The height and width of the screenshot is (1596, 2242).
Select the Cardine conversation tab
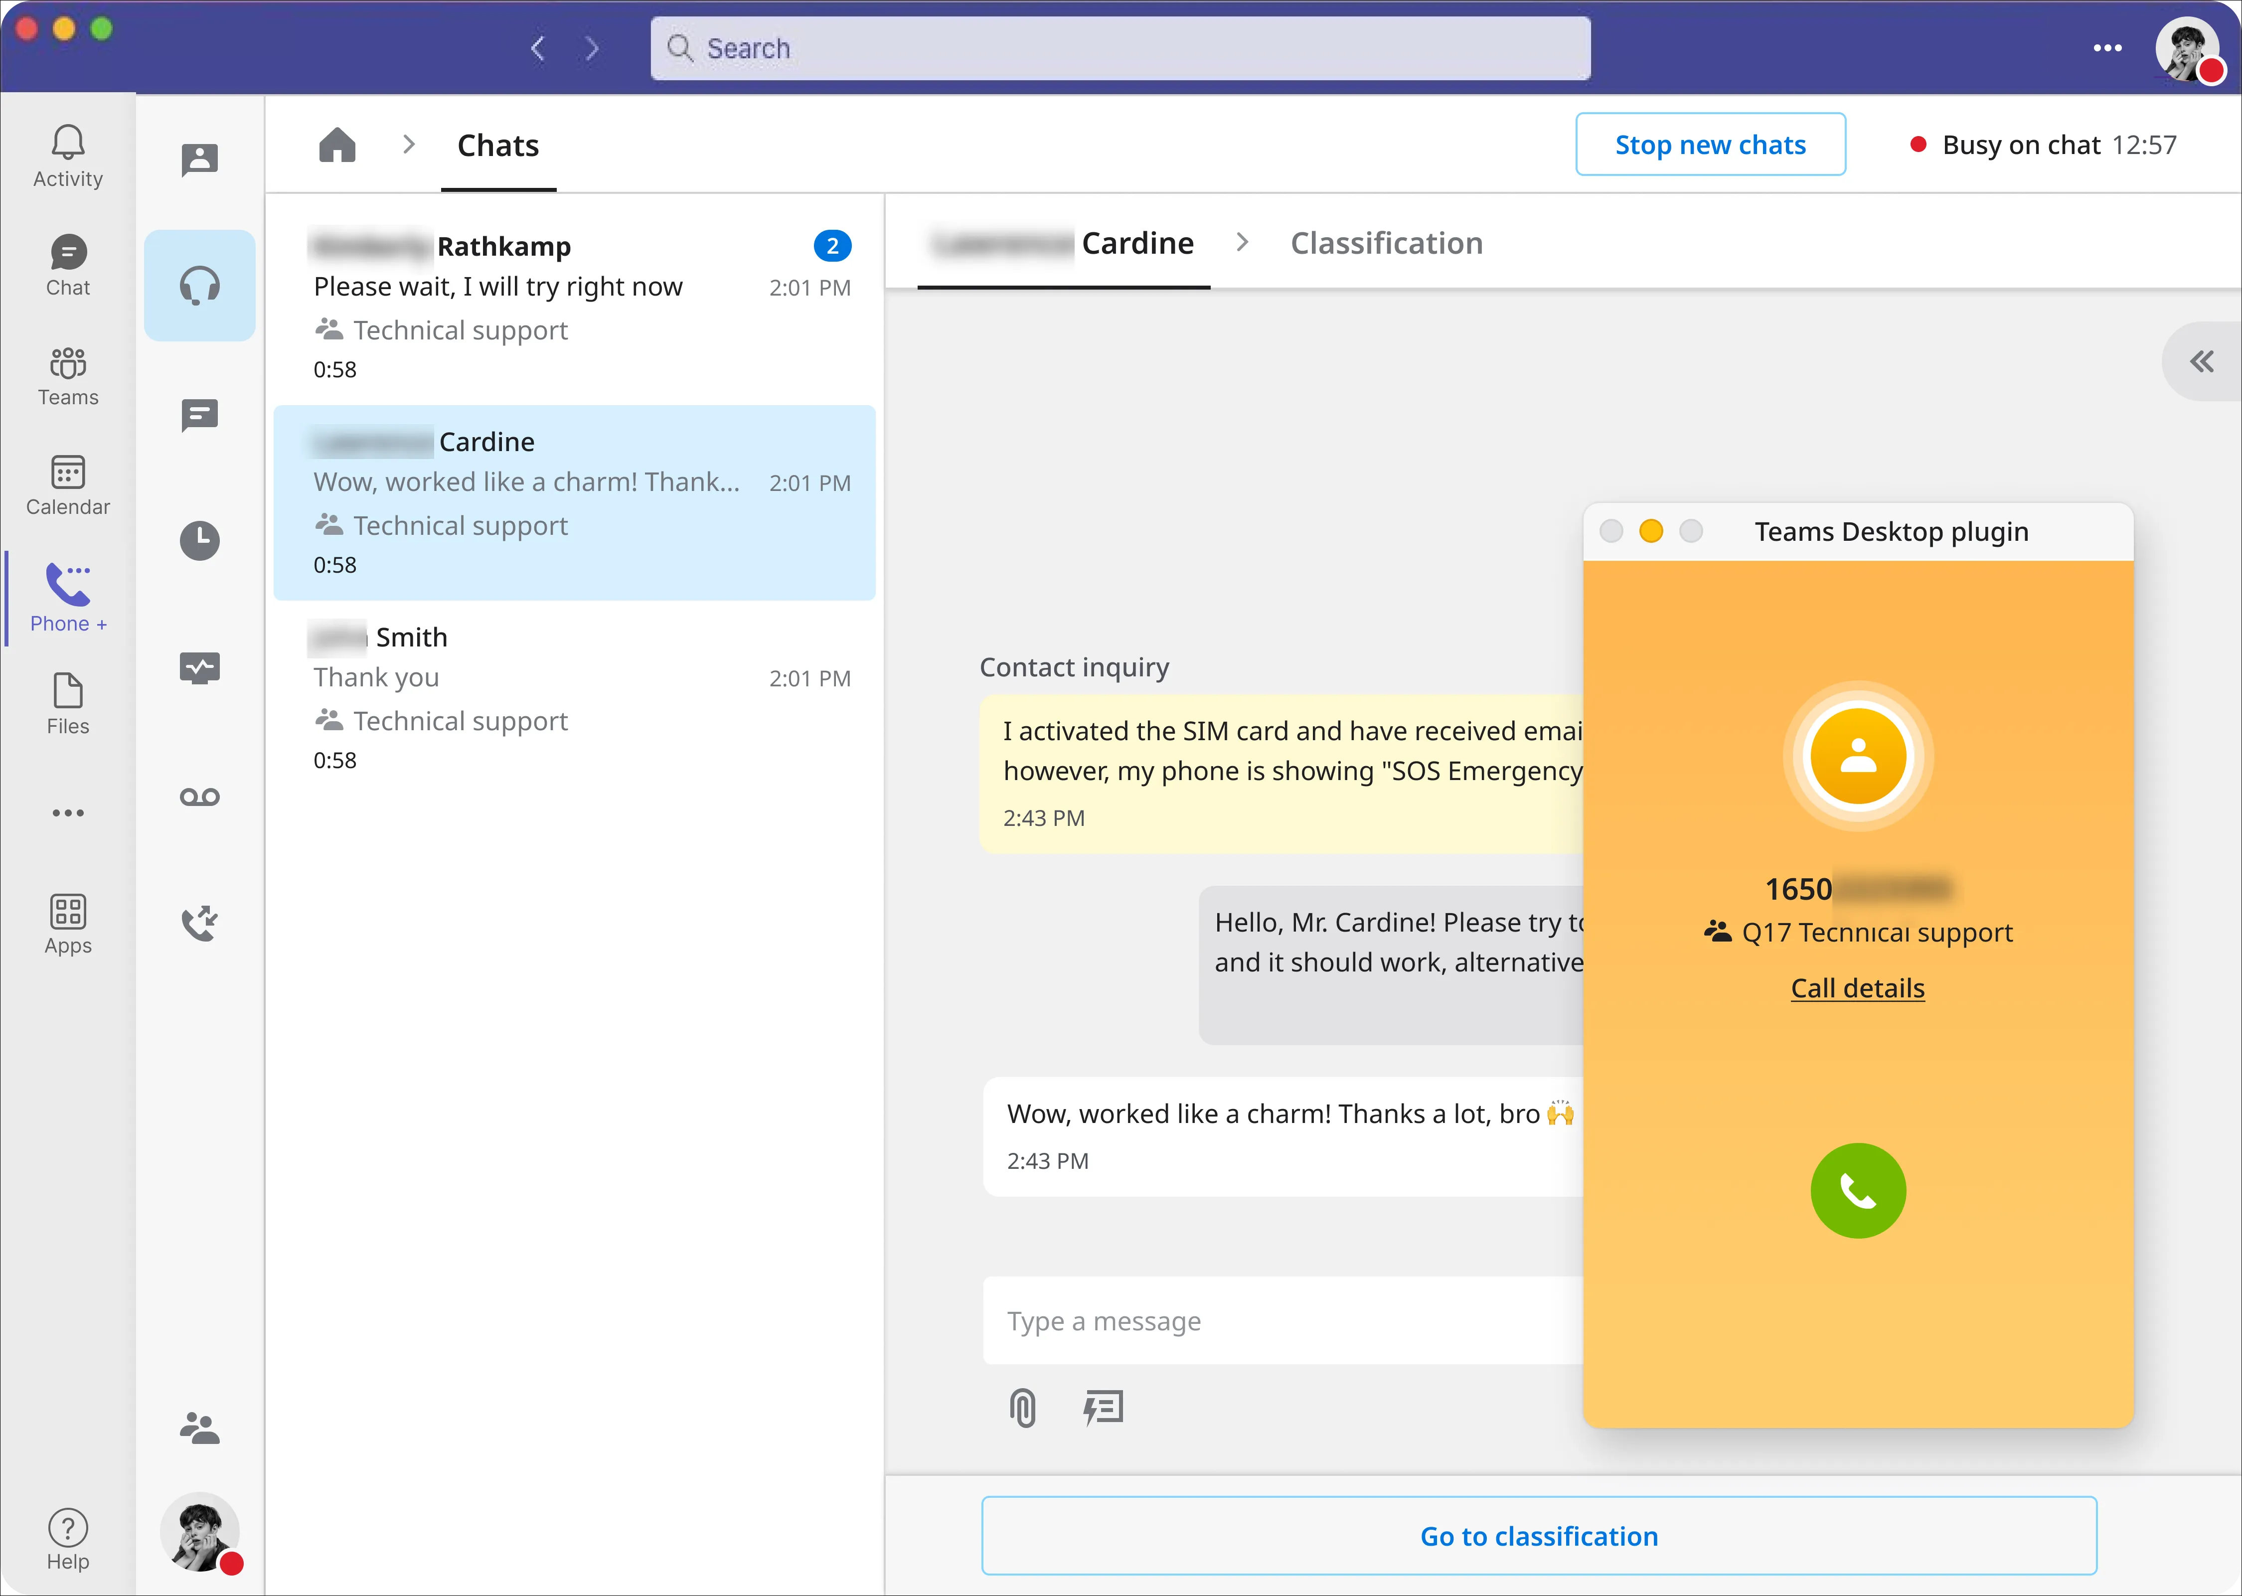(x=1064, y=243)
